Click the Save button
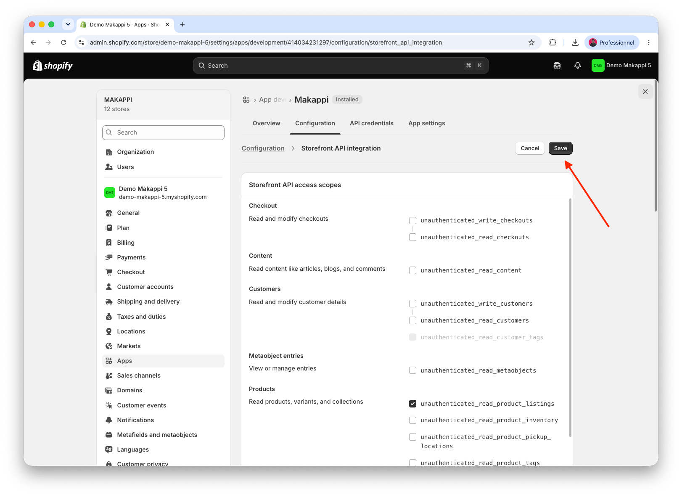682x497 pixels. 560,148
